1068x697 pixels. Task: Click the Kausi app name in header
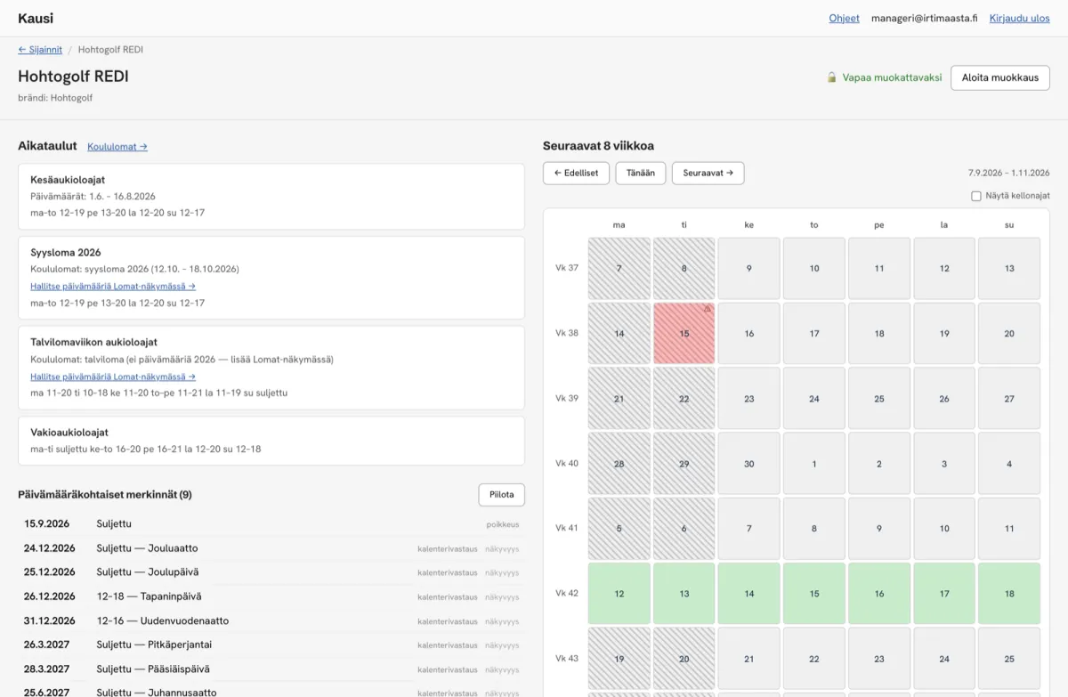(36, 18)
